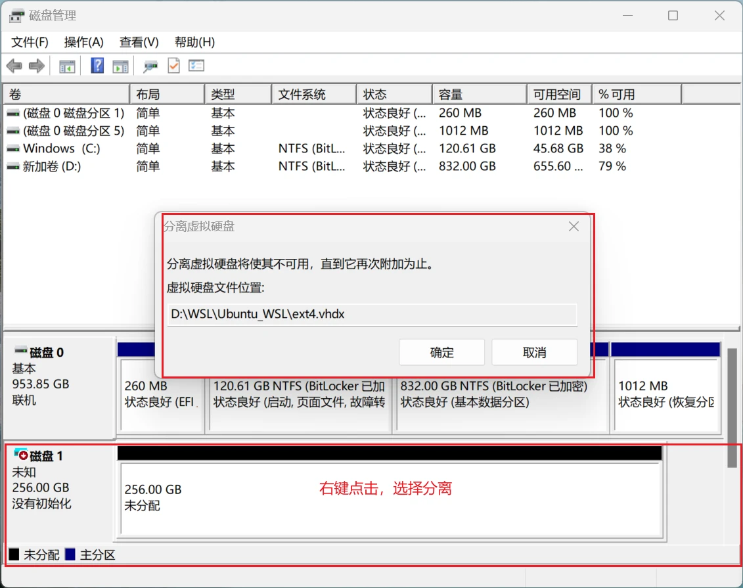Click the disk pane vertical scrollbar
Image resolution: width=743 pixels, height=588 pixels.
pyautogui.click(x=732, y=407)
